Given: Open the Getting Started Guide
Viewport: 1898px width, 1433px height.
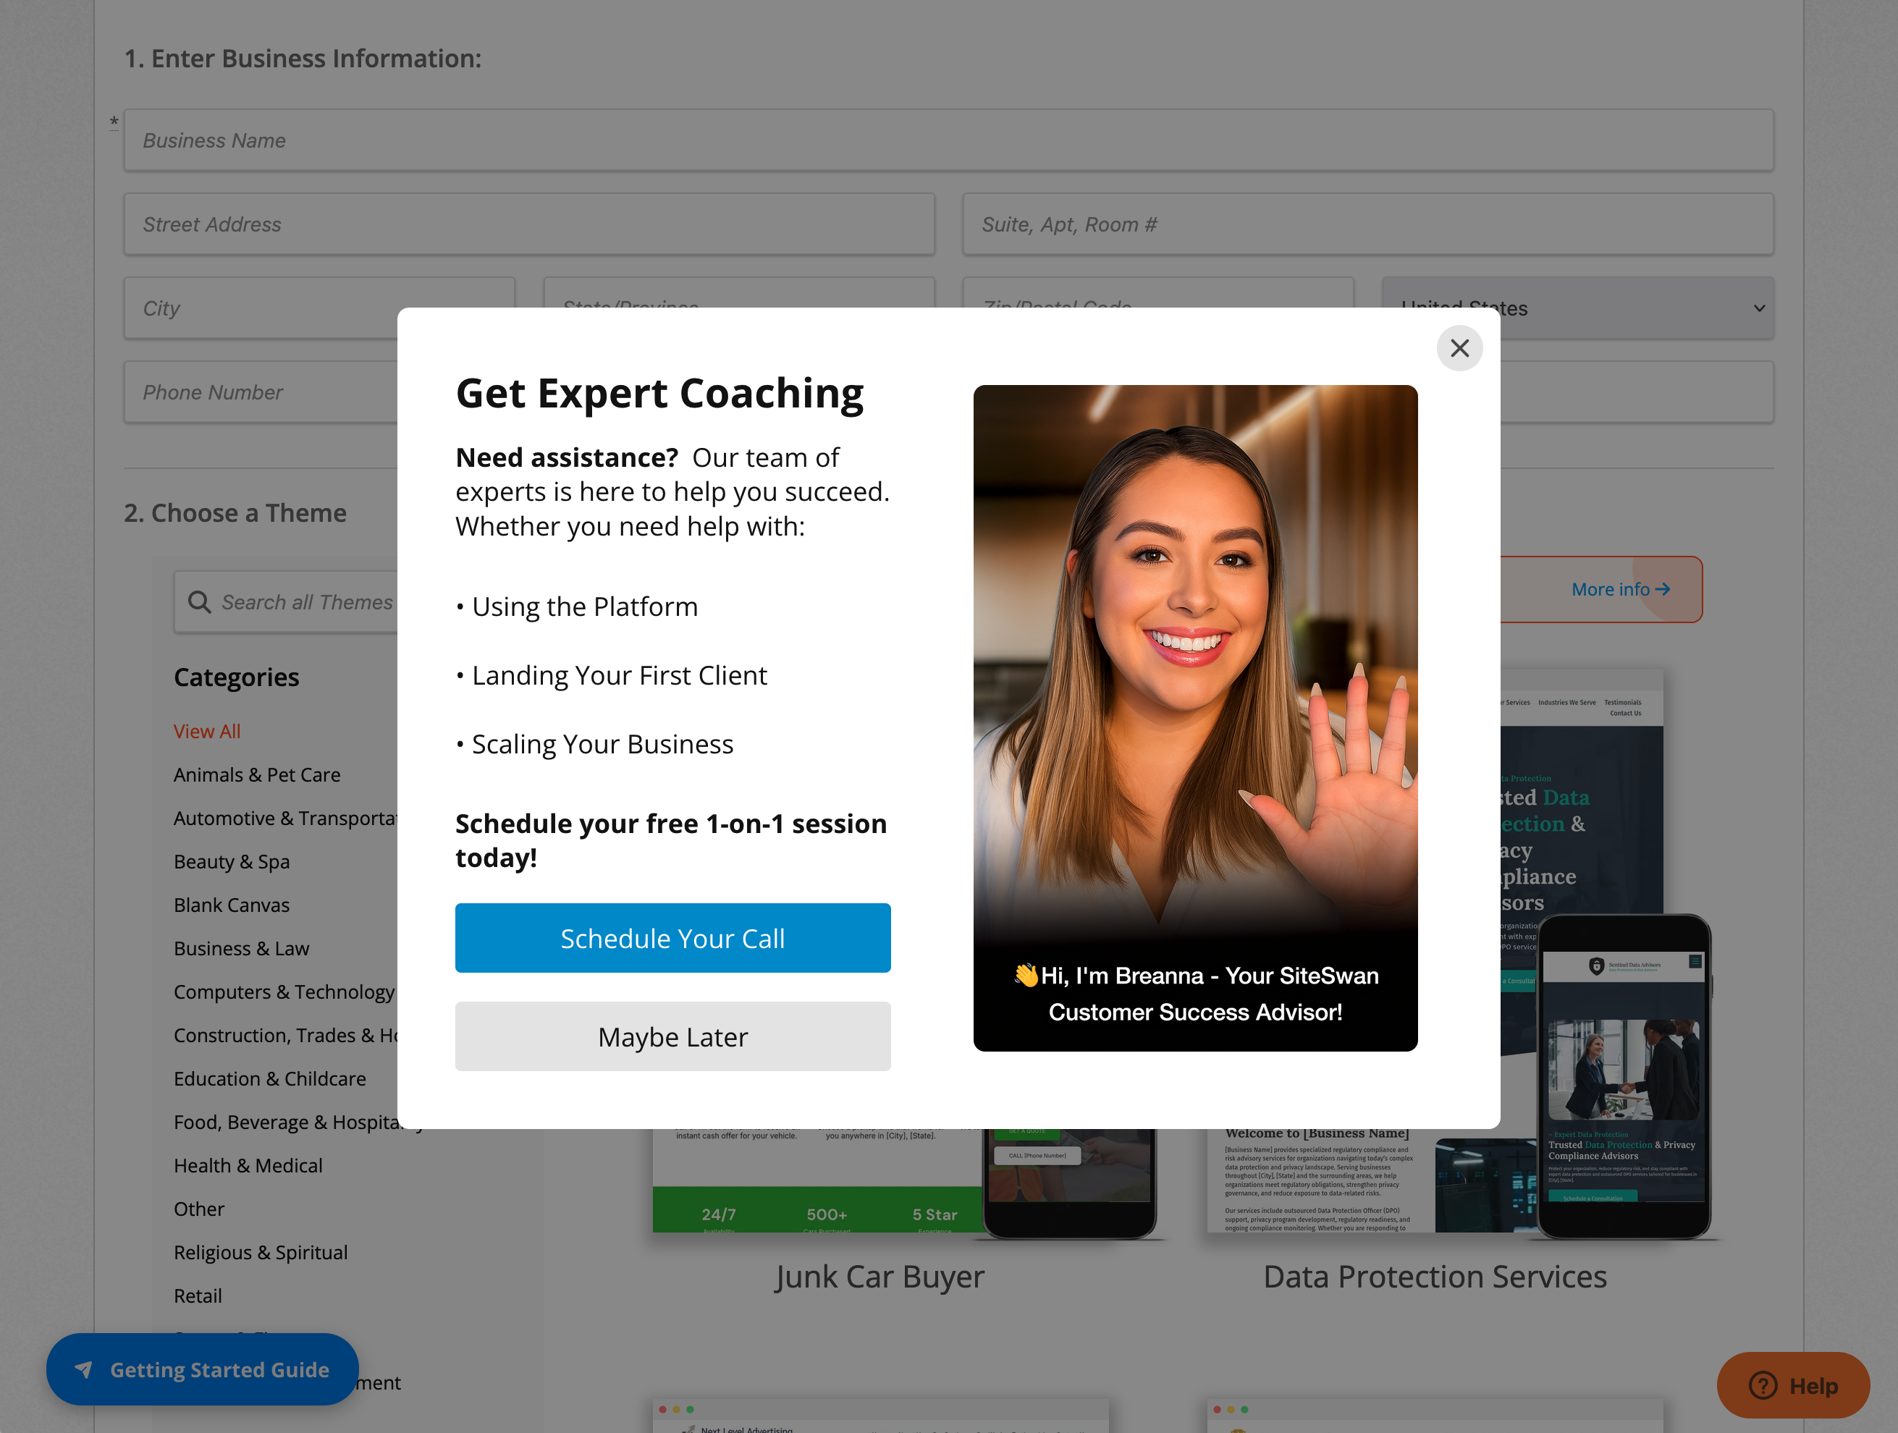Looking at the screenshot, I should pos(203,1369).
